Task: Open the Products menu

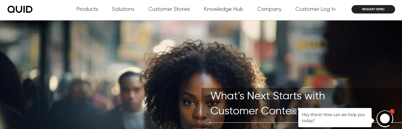Action: pos(87,9)
